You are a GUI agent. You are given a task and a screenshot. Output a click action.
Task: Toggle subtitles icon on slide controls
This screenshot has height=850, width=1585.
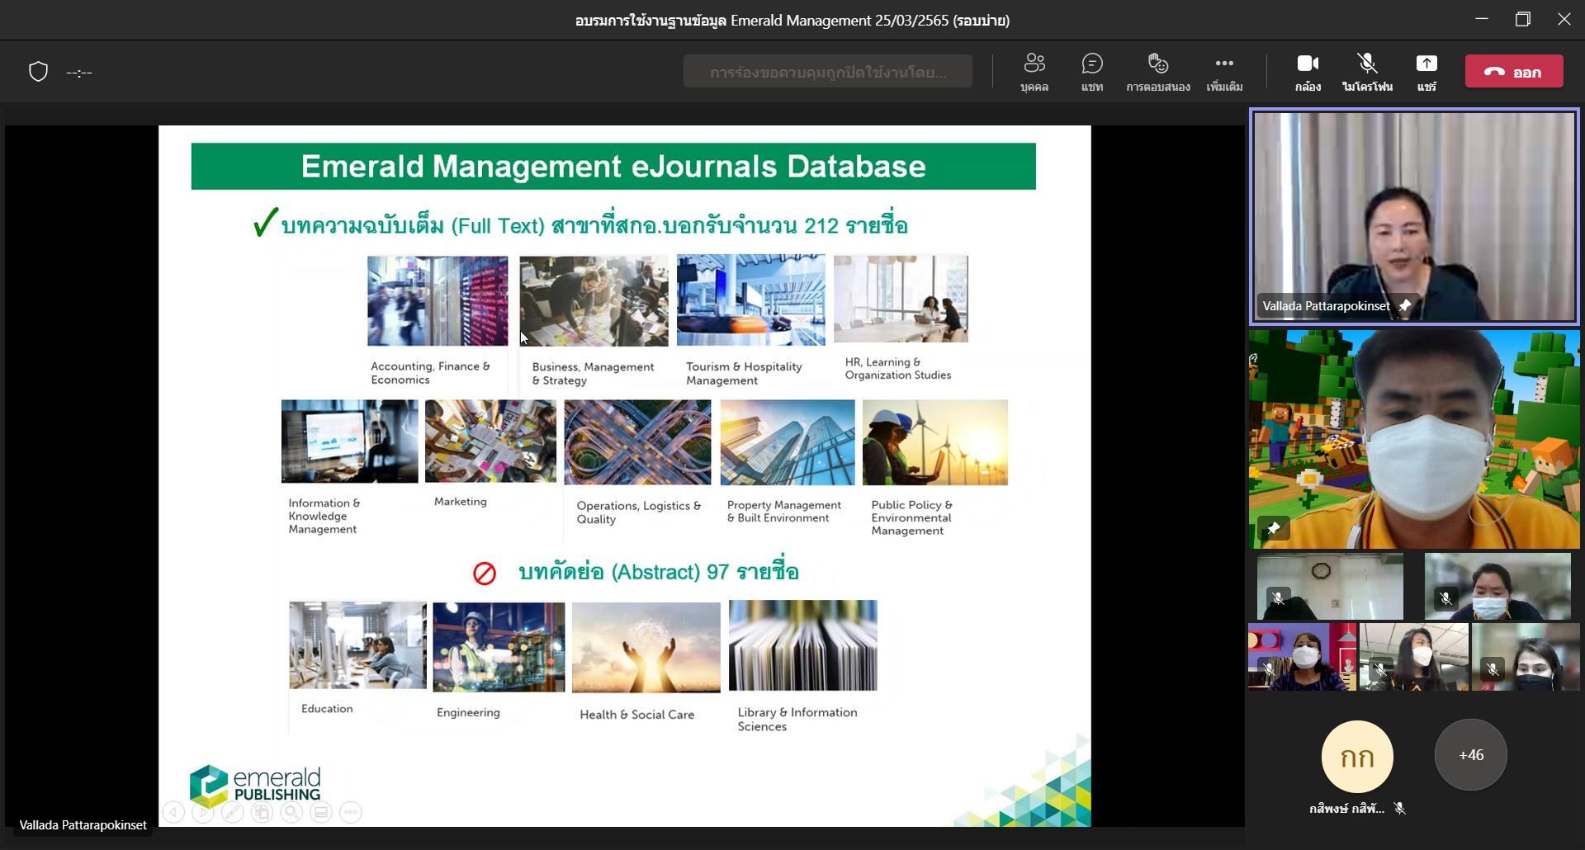click(x=321, y=813)
